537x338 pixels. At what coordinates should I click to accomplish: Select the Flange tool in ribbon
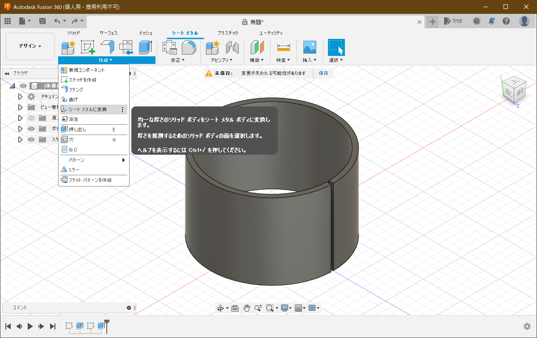107,47
